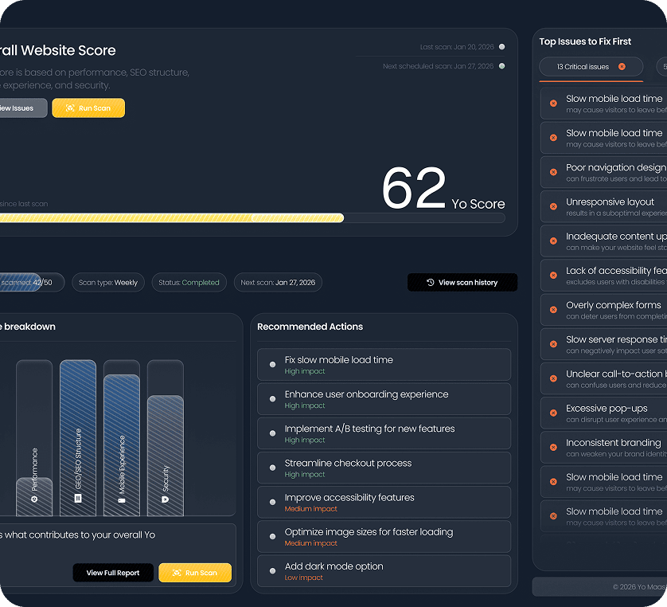Select the Fix slow mobile load time bullet
Viewport: 667px width, 607px height.
tap(273, 364)
